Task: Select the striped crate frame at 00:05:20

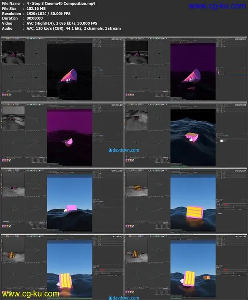Action: [x=186, y=201]
